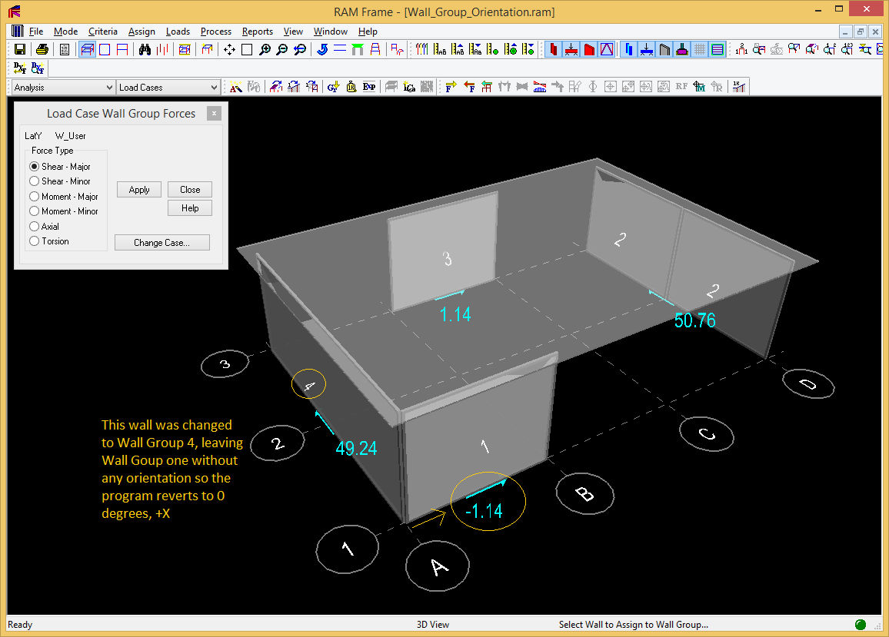
Task: Select the Shear - Minor radio button
Action: click(34, 181)
